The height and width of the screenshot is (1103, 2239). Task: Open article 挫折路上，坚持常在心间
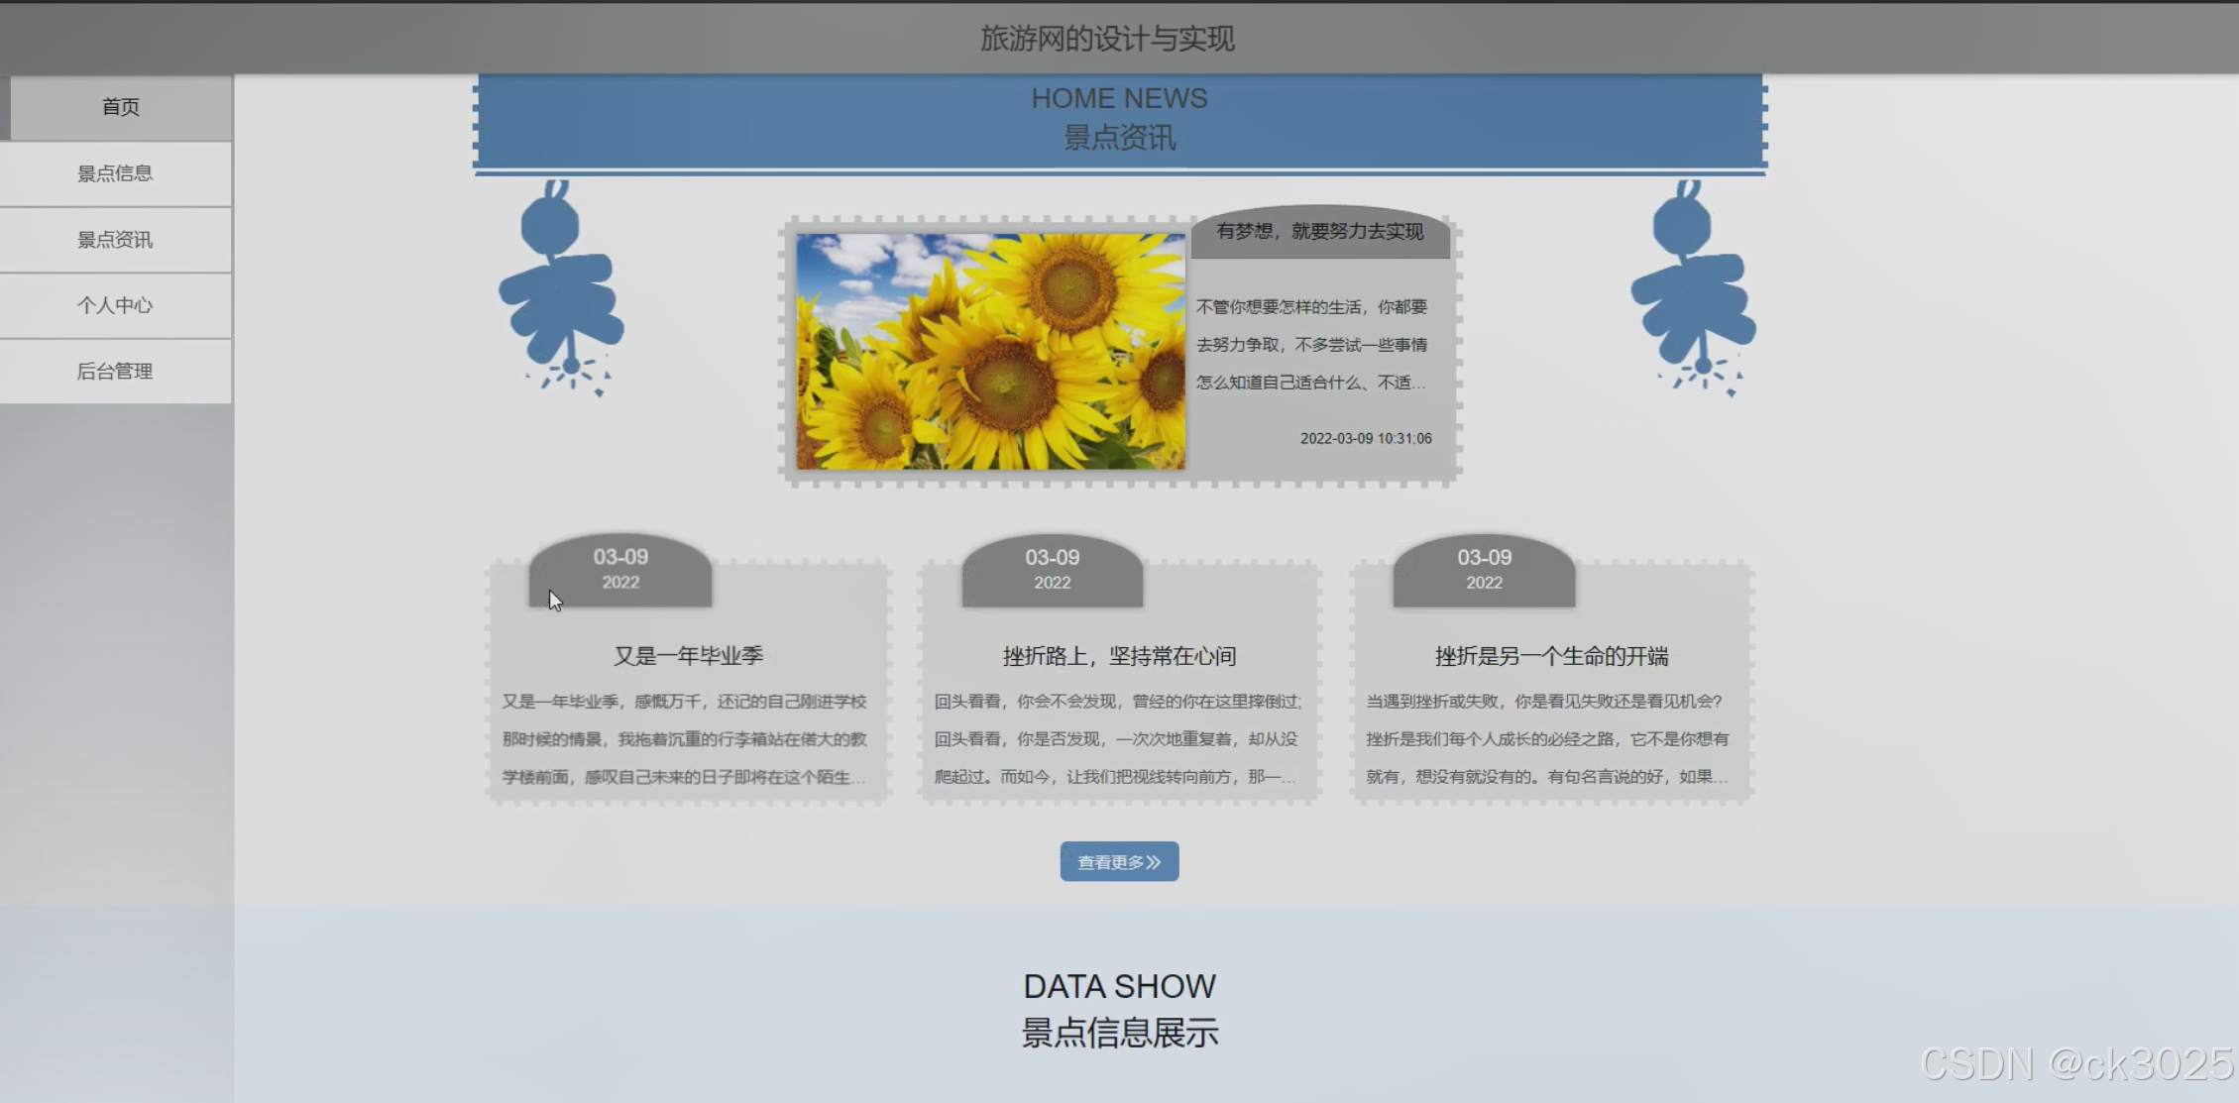point(1119,656)
